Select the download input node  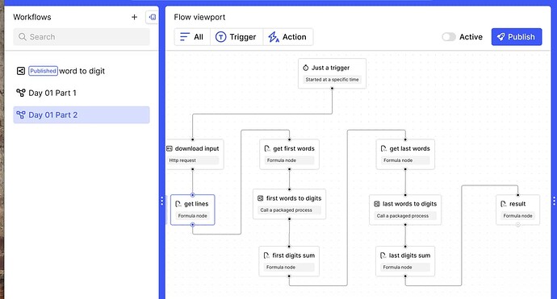[x=195, y=154]
